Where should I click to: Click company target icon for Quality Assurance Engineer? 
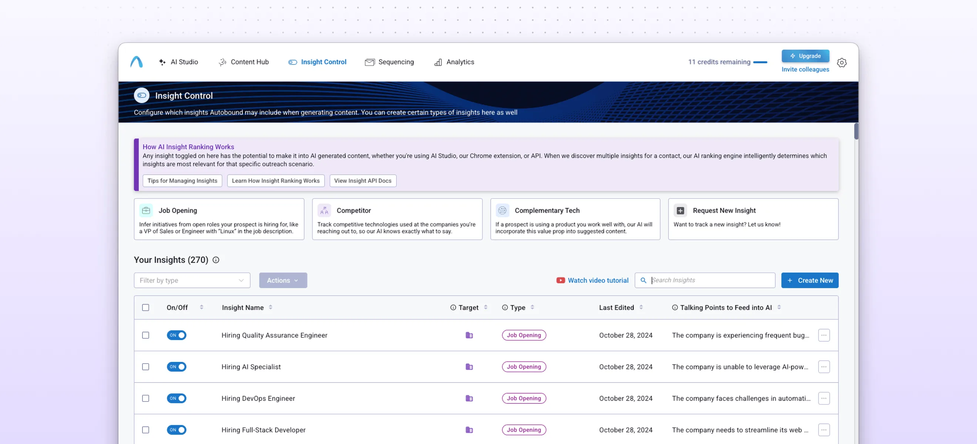click(x=469, y=335)
